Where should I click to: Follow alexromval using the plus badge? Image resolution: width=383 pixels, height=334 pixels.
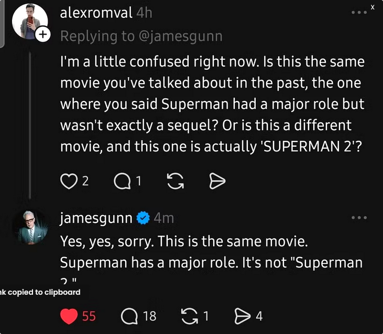tap(42, 35)
